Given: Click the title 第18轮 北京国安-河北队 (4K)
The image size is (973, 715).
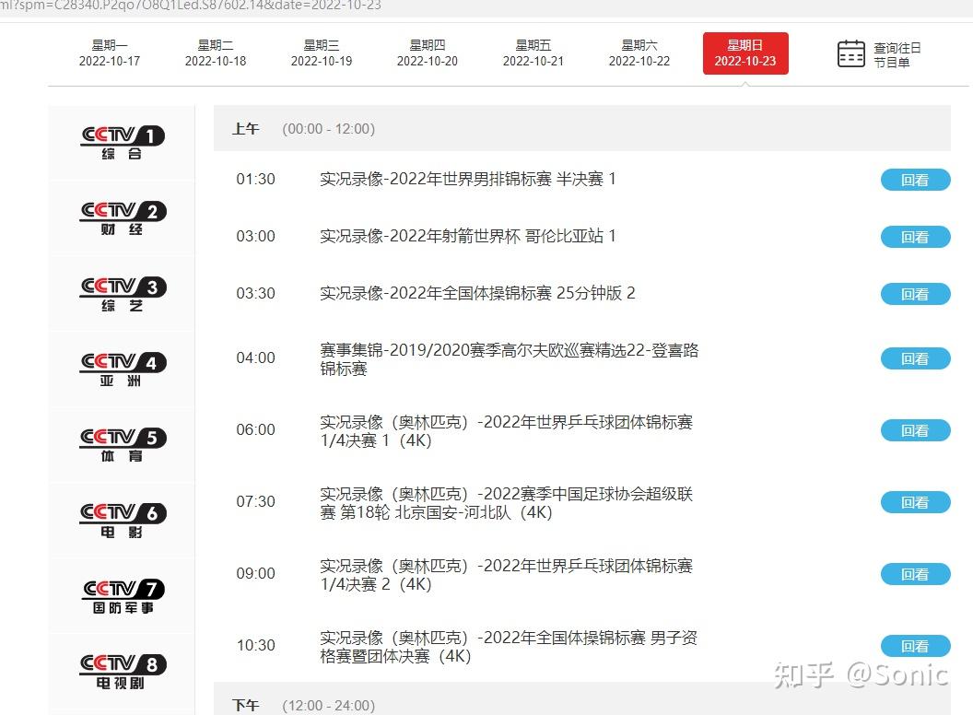Looking at the screenshot, I should coord(507,503).
